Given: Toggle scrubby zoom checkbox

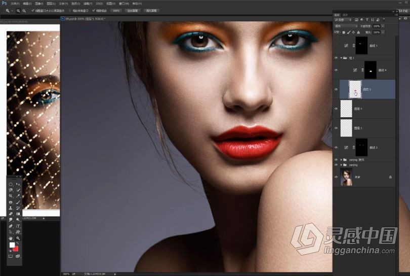Looking at the screenshot, I should pos(94,11).
